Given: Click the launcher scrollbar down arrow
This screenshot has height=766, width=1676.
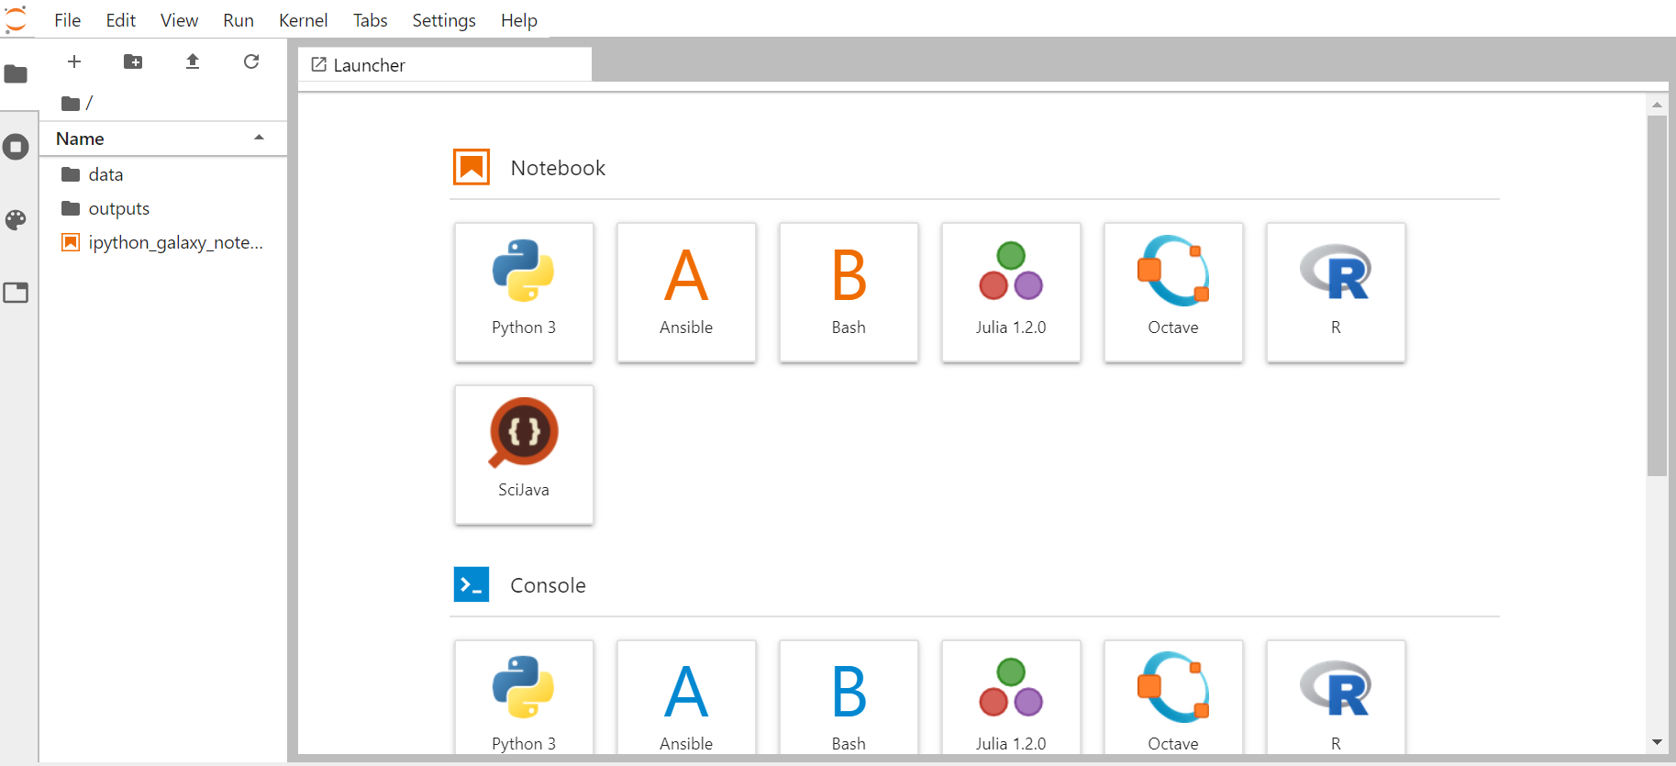Looking at the screenshot, I should [1657, 742].
